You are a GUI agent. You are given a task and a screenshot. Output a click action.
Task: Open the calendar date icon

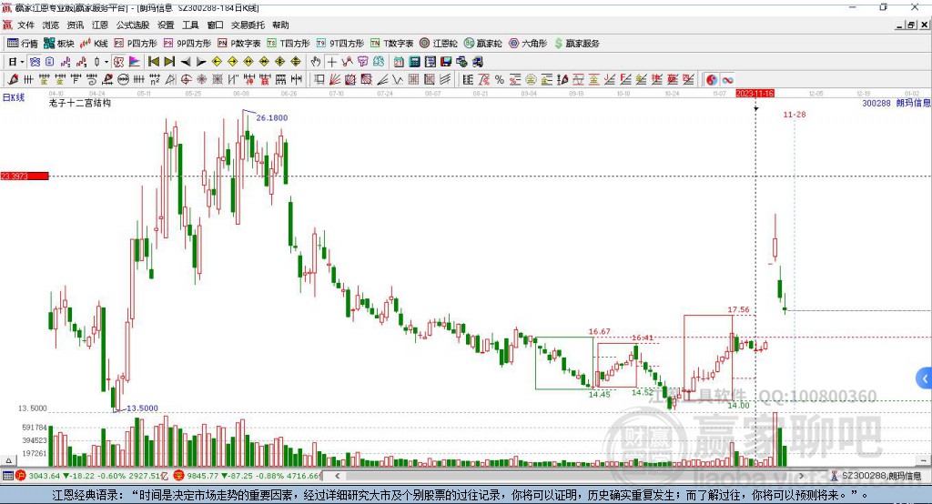pyautogui.click(x=399, y=62)
